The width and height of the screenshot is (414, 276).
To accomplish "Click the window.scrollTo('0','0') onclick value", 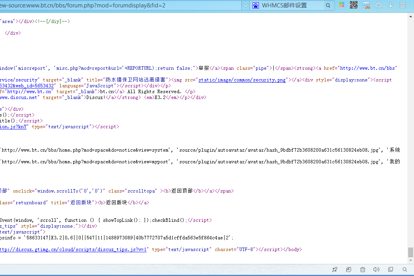I will click(x=70, y=191).
